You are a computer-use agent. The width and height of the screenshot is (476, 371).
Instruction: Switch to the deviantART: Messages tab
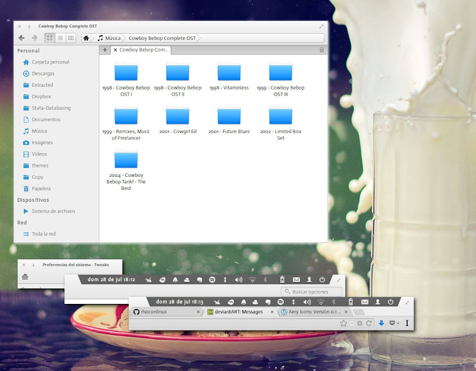(238, 312)
